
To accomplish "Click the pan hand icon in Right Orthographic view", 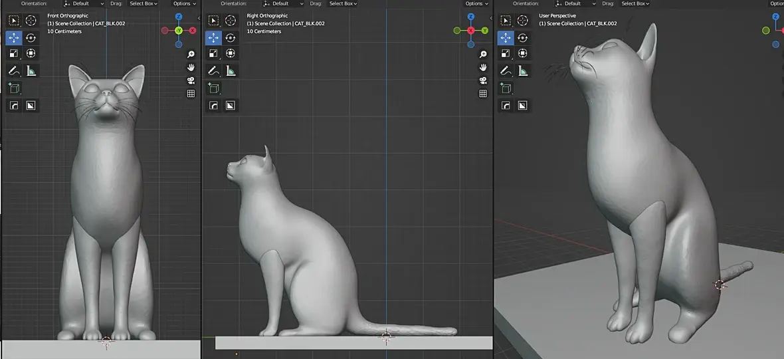I will click(x=483, y=67).
